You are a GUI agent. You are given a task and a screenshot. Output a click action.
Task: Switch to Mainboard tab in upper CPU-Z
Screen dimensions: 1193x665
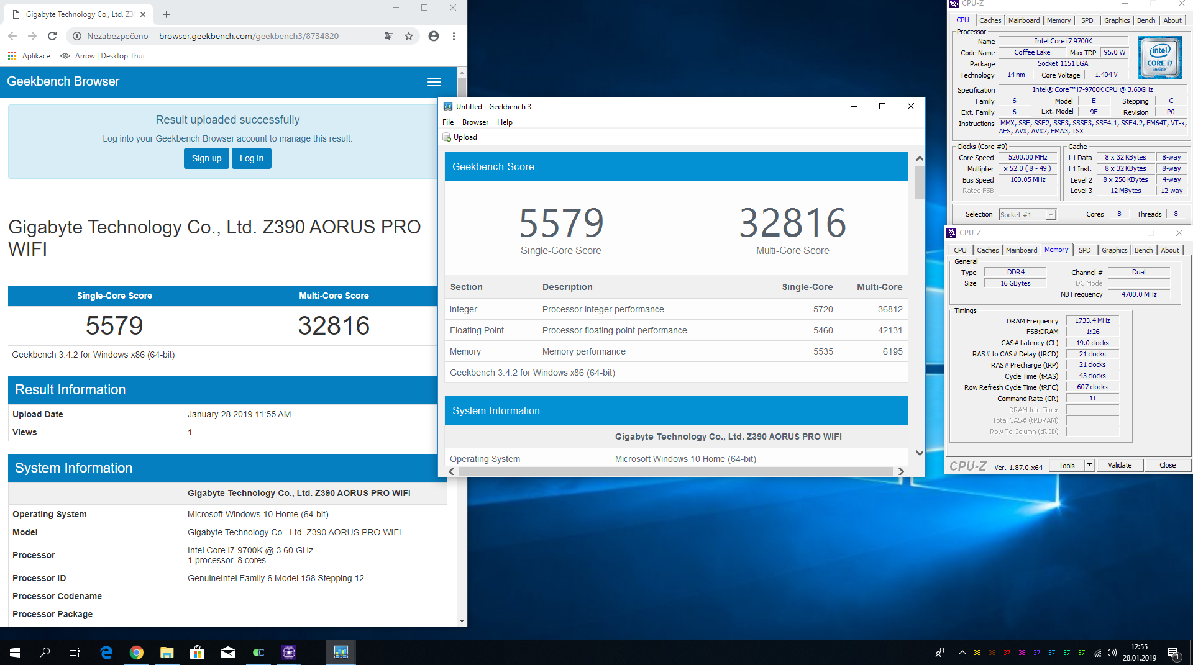click(1024, 20)
